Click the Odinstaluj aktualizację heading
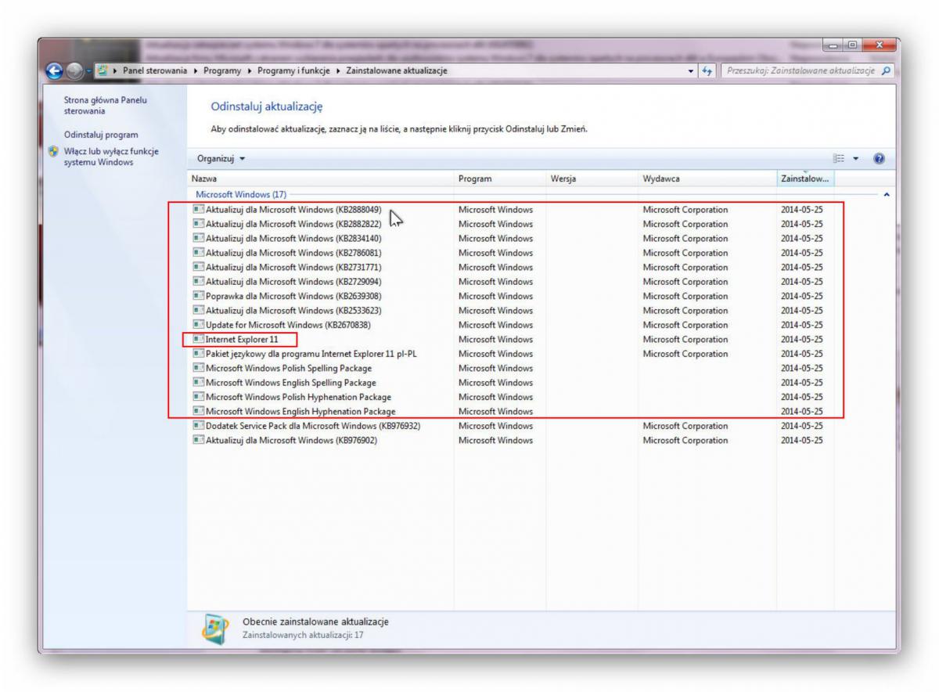Image resolution: width=939 pixels, height=692 pixels. pyautogui.click(x=267, y=106)
